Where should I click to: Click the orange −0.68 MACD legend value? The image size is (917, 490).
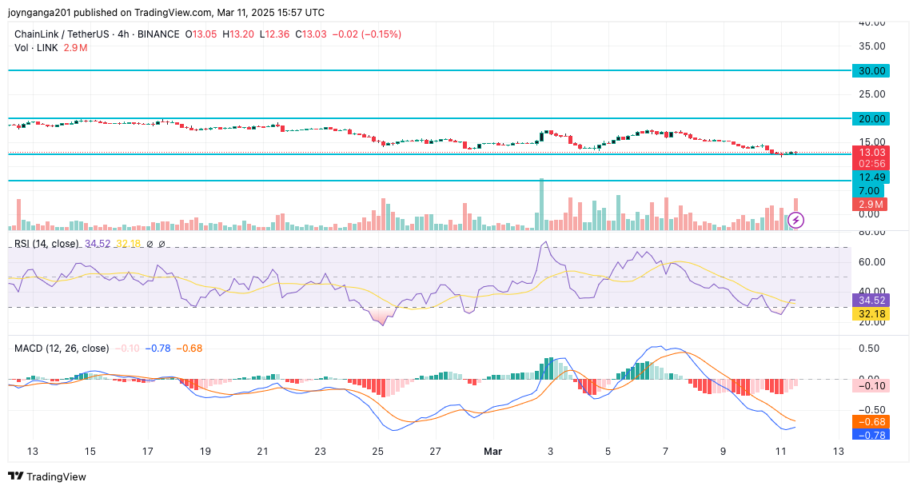coord(189,349)
